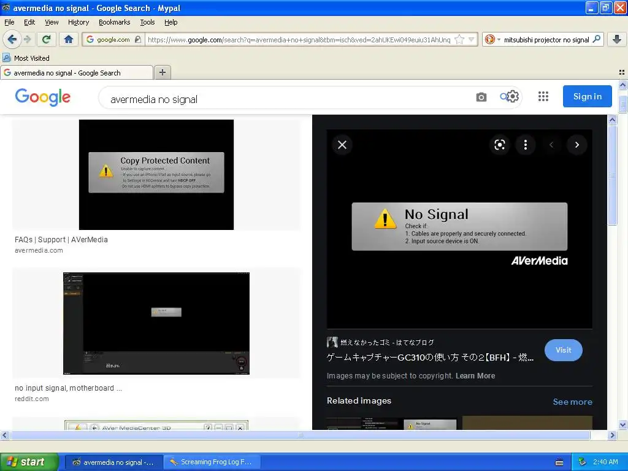The width and height of the screenshot is (628, 471).
Task: Click the browser forward arrow
Action: [x=27, y=39]
